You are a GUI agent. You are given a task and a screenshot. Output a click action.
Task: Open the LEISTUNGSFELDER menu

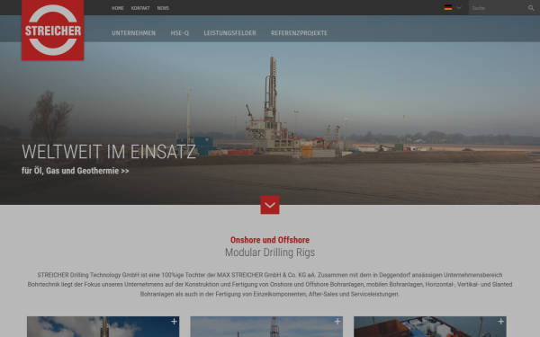tap(229, 33)
